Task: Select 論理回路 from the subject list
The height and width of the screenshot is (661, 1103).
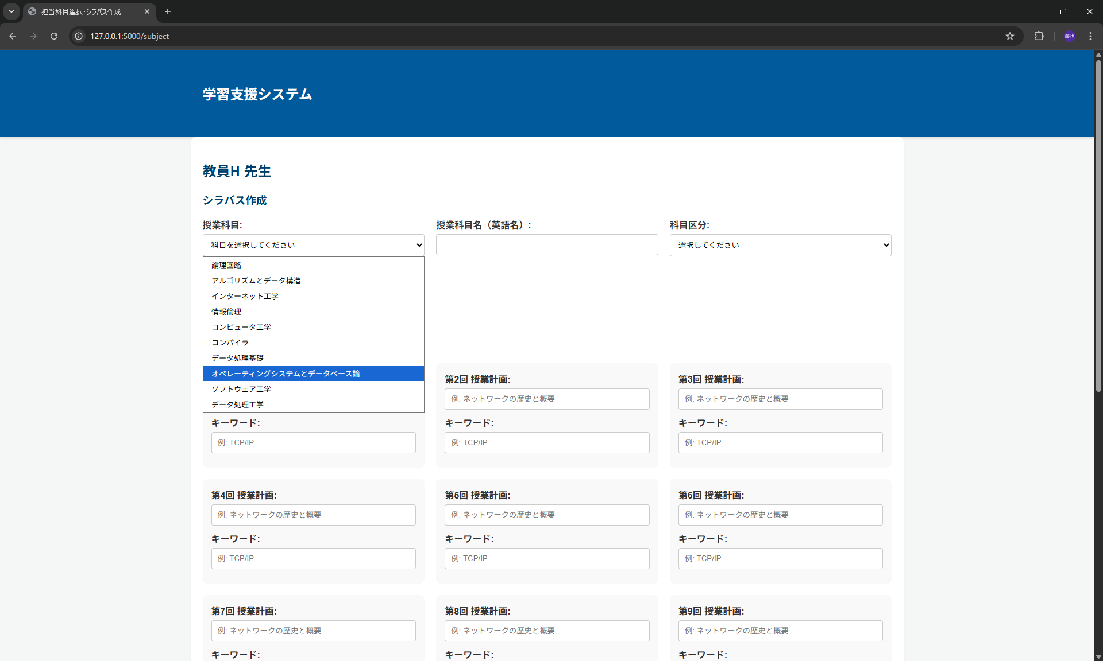Action: coord(226,265)
